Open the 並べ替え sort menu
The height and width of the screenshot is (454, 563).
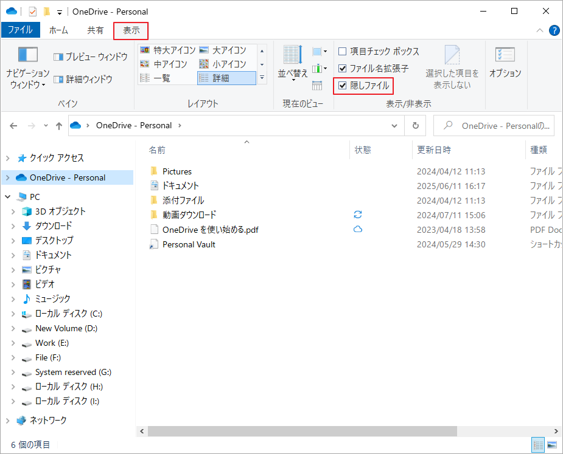(x=293, y=64)
